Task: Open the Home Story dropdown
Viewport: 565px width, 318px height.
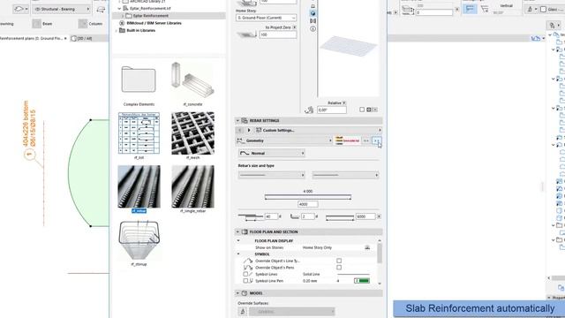Action: [x=267, y=18]
